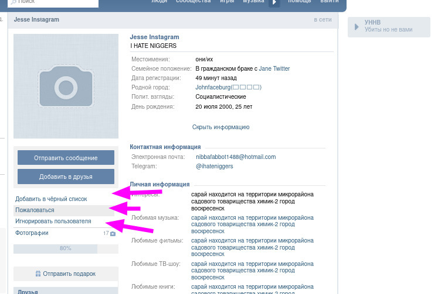Click the search field in the top bar
Viewport: 448px width, 294px height.
point(53,2)
